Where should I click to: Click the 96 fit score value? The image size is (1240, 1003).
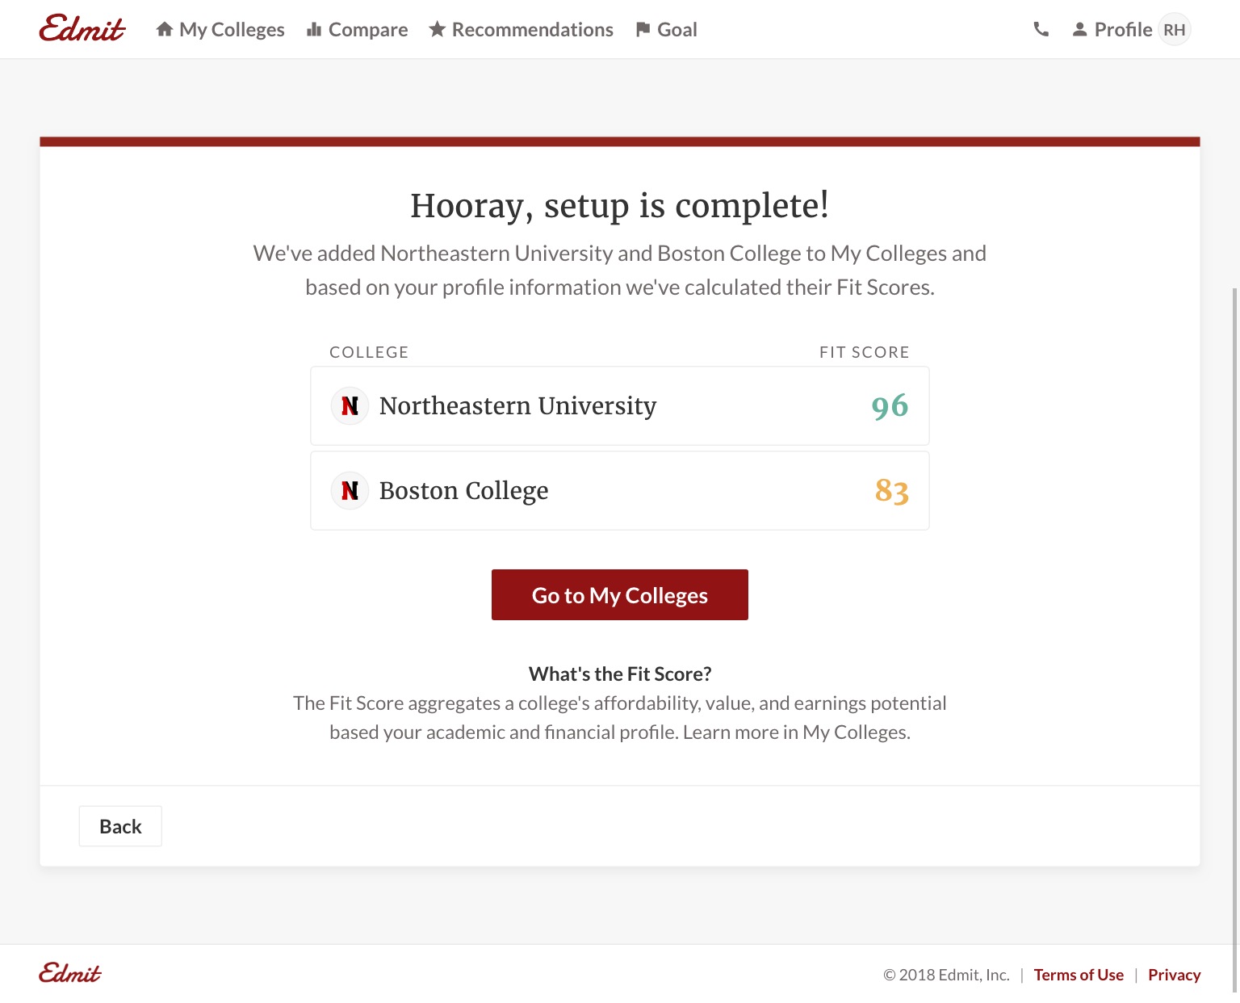(x=890, y=406)
